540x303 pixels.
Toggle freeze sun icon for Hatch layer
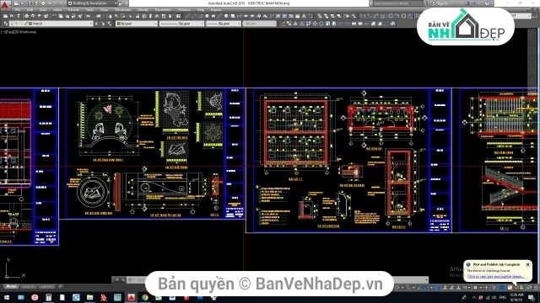[18, 24]
